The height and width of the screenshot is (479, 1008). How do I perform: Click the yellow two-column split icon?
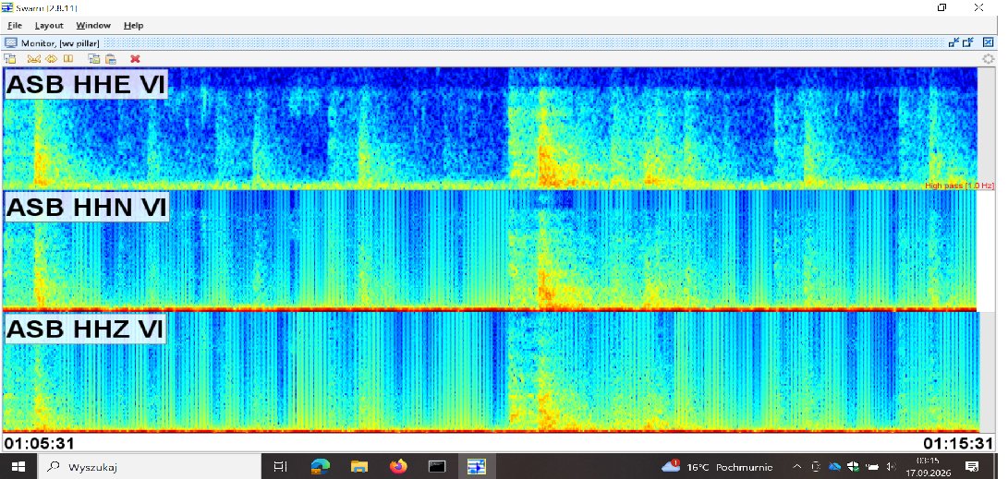click(x=68, y=58)
